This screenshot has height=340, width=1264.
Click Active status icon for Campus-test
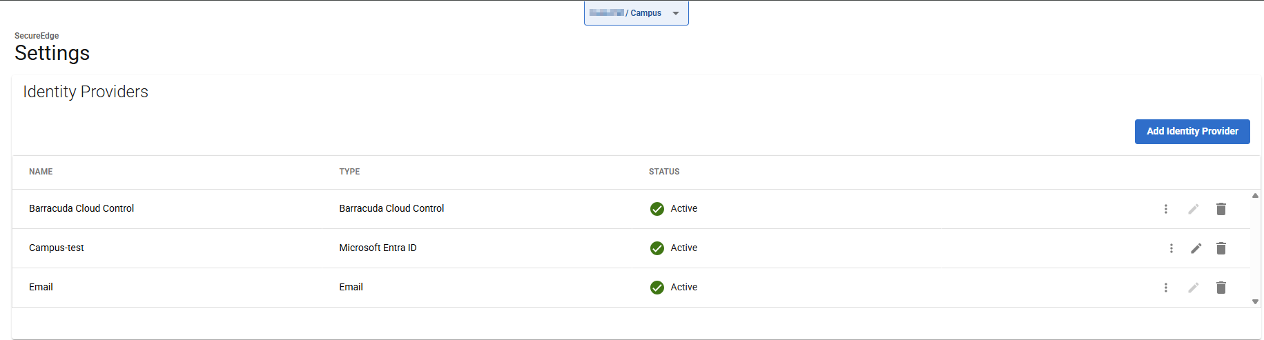[657, 248]
